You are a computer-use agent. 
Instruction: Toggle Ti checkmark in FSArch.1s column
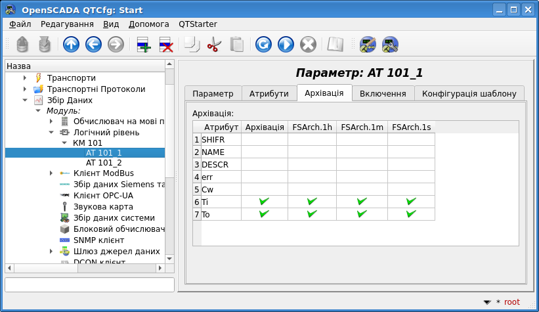coord(412,202)
